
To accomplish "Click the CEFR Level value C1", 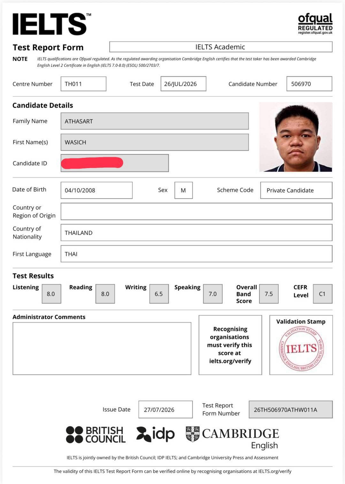I will 323,294.
